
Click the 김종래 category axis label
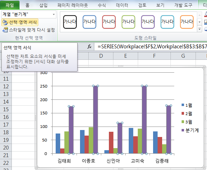(162, 161)
